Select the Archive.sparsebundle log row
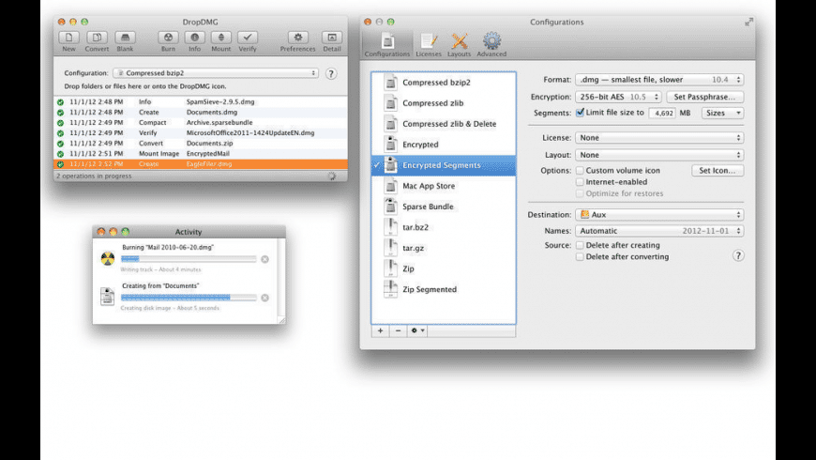 [x=201, y=122]
